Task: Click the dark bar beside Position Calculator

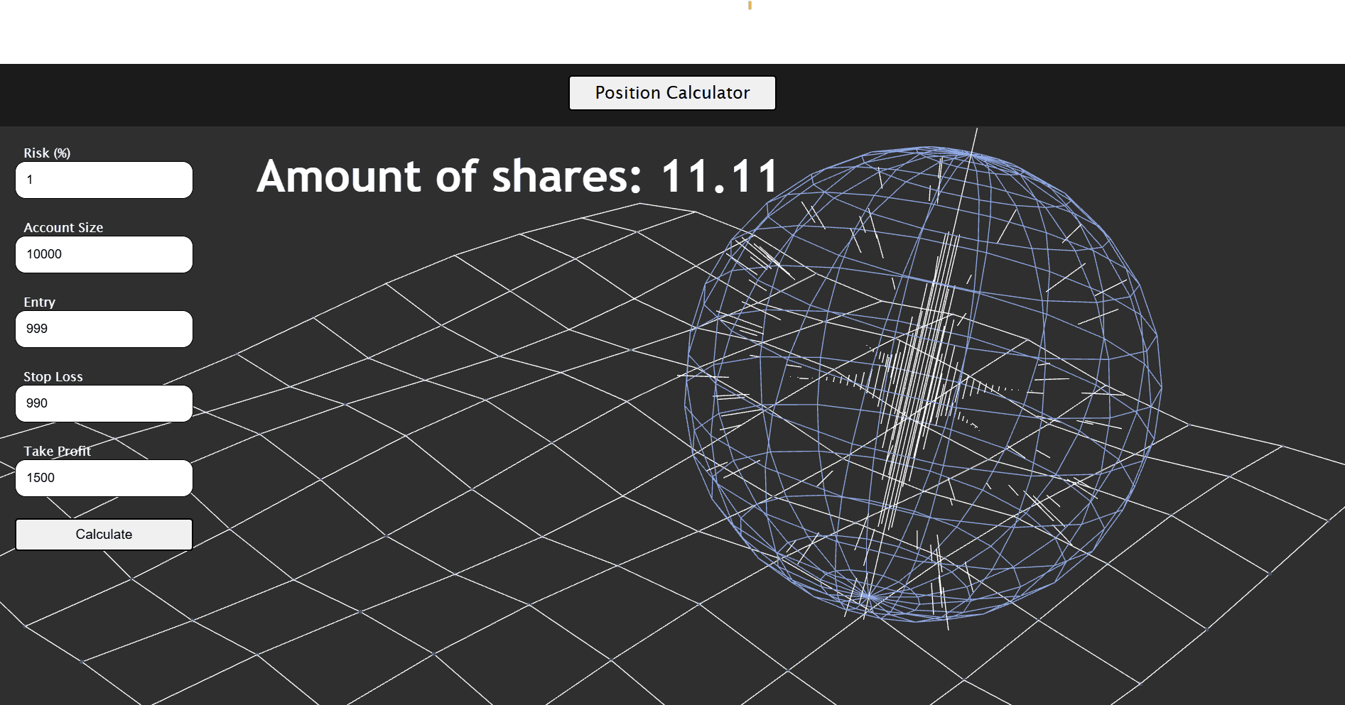Action: coord(284,94)
